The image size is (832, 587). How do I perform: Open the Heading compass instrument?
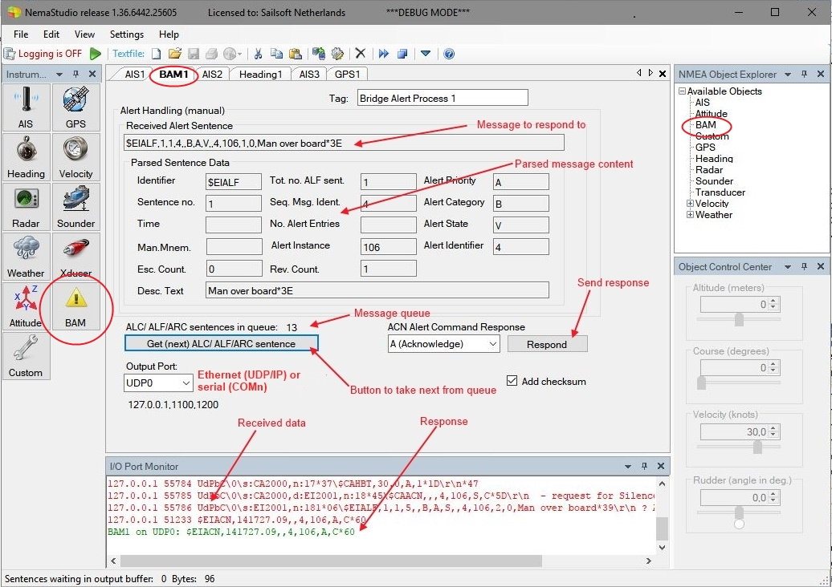[26, 156]
